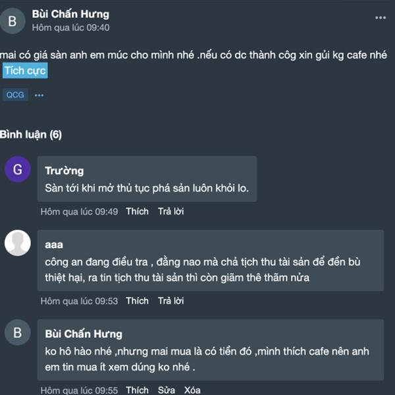The height and width of the screenshot is (395, 395).
Task: Open the Bình luận (6) comments header
Action: (31, 134)
